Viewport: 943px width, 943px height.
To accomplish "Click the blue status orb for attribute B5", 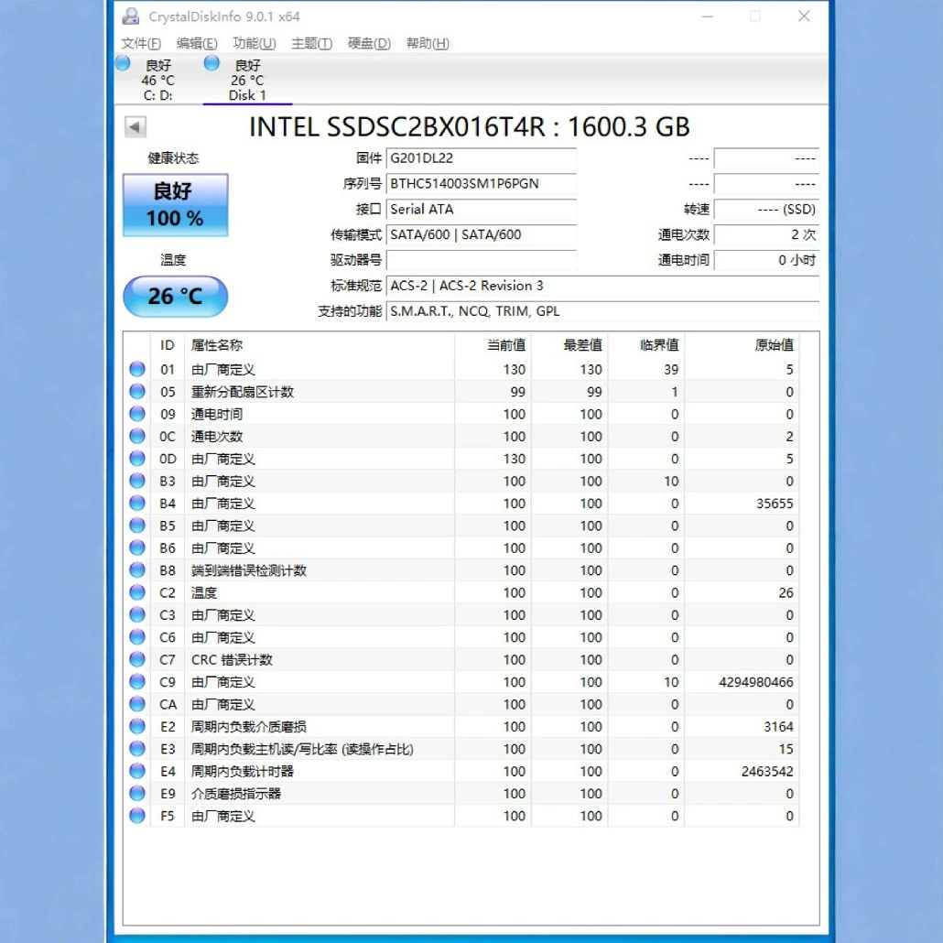I will click(137, 525).
